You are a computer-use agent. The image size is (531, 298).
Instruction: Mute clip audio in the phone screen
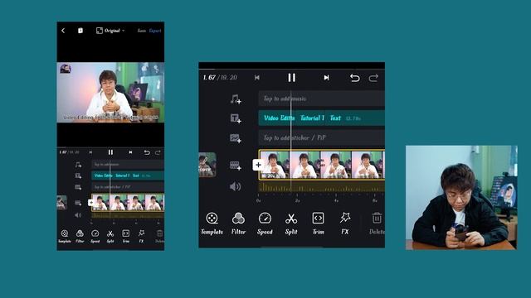point(78,215)
